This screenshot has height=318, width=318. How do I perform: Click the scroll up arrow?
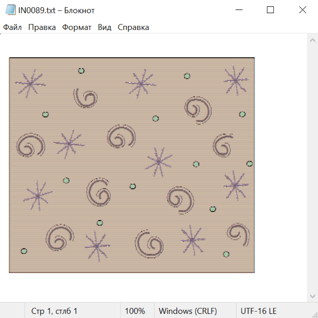point(312,41)
